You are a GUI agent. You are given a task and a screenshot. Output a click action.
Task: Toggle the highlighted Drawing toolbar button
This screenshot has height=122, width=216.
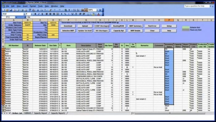[86, 10]
